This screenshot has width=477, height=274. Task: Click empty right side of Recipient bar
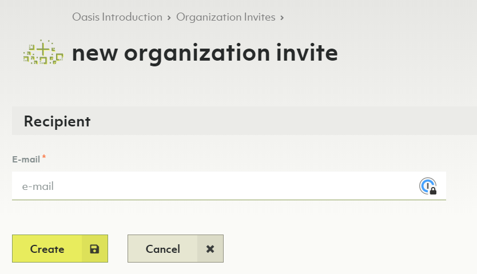[x=343, y=121]
